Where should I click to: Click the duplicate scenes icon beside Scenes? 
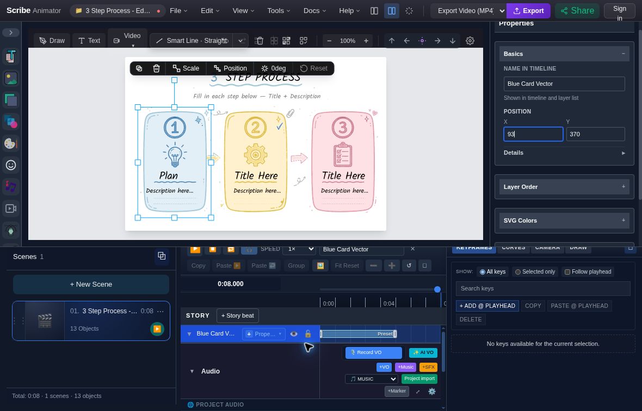162,256
